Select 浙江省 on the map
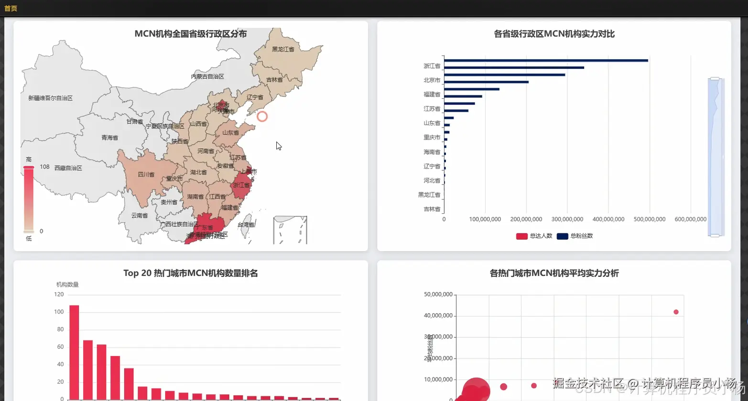The width and height of the screenshot is (748, 401). [241, 185]
